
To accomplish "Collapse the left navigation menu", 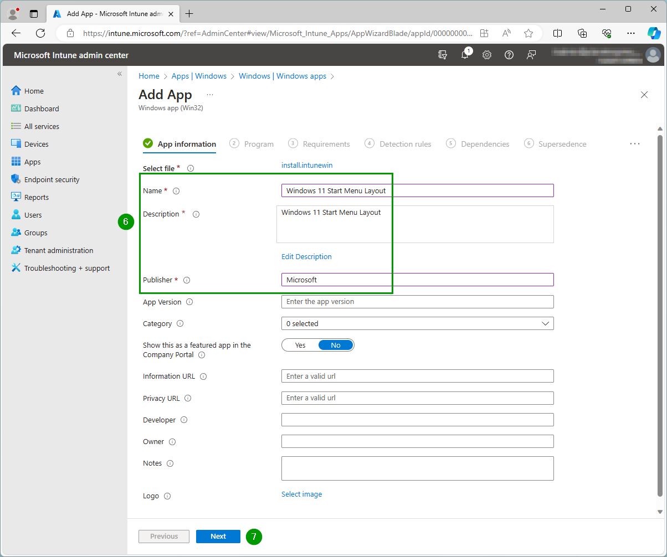I will click(120, 74).
